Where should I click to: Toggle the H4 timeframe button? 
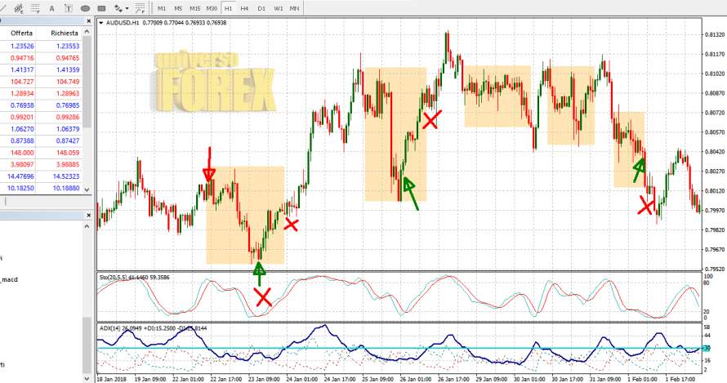(244, 8)
